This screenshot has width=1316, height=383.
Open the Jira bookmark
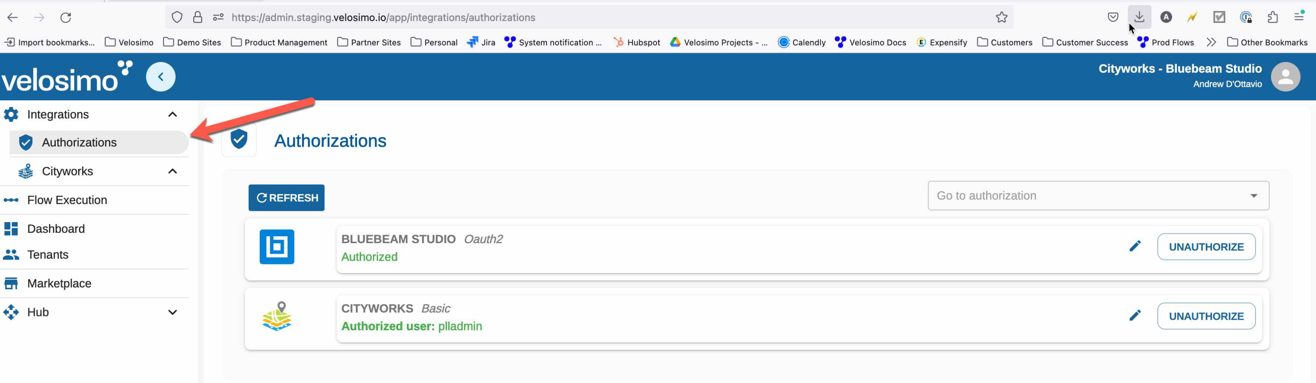click(x=481, y=42)
